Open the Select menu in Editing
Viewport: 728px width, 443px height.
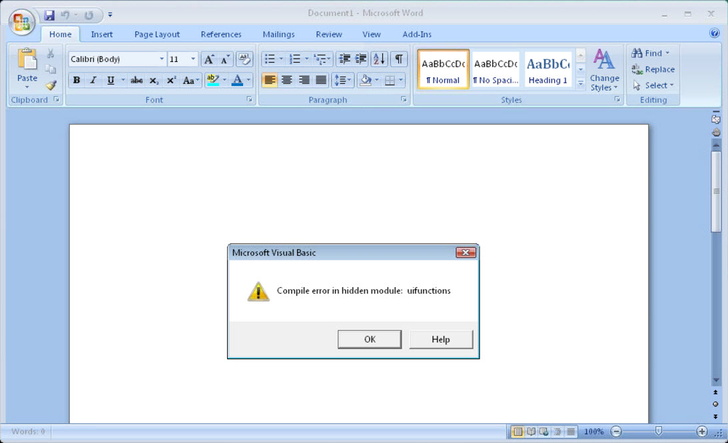tap(653, 85)
